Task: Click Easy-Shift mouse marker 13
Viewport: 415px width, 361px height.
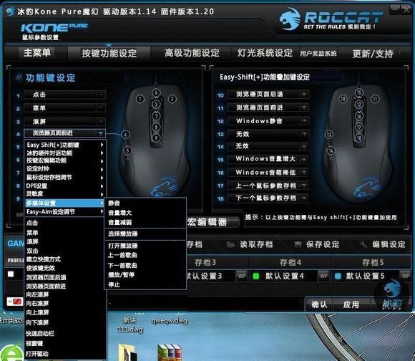Action: 328,135
